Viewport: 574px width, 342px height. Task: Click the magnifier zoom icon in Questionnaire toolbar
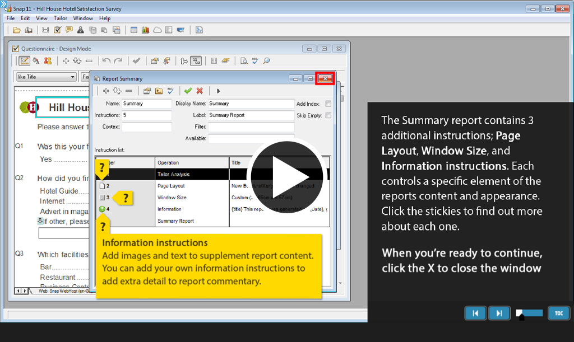(x=267, y=60)
